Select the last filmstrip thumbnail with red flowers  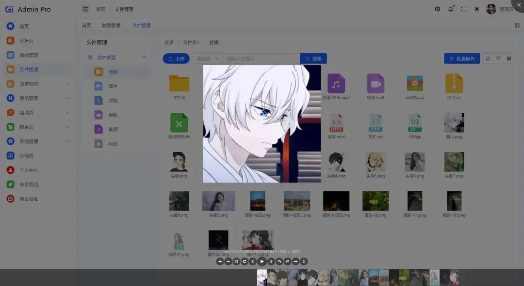[455, 277]
